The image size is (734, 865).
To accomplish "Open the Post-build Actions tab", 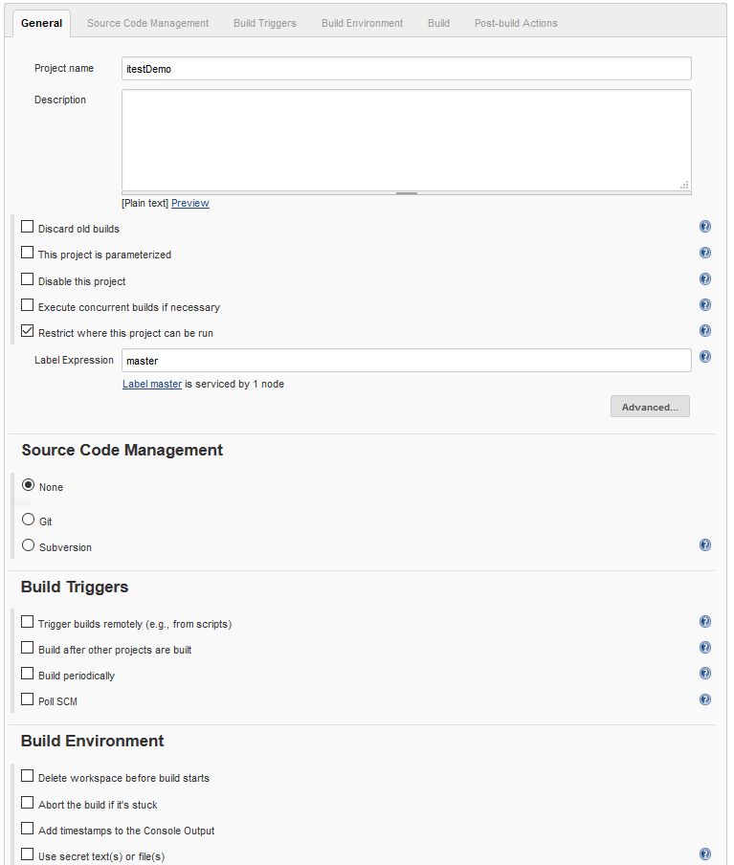I will coord(516,23).
